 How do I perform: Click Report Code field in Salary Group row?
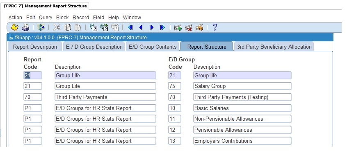pos(33,86)
